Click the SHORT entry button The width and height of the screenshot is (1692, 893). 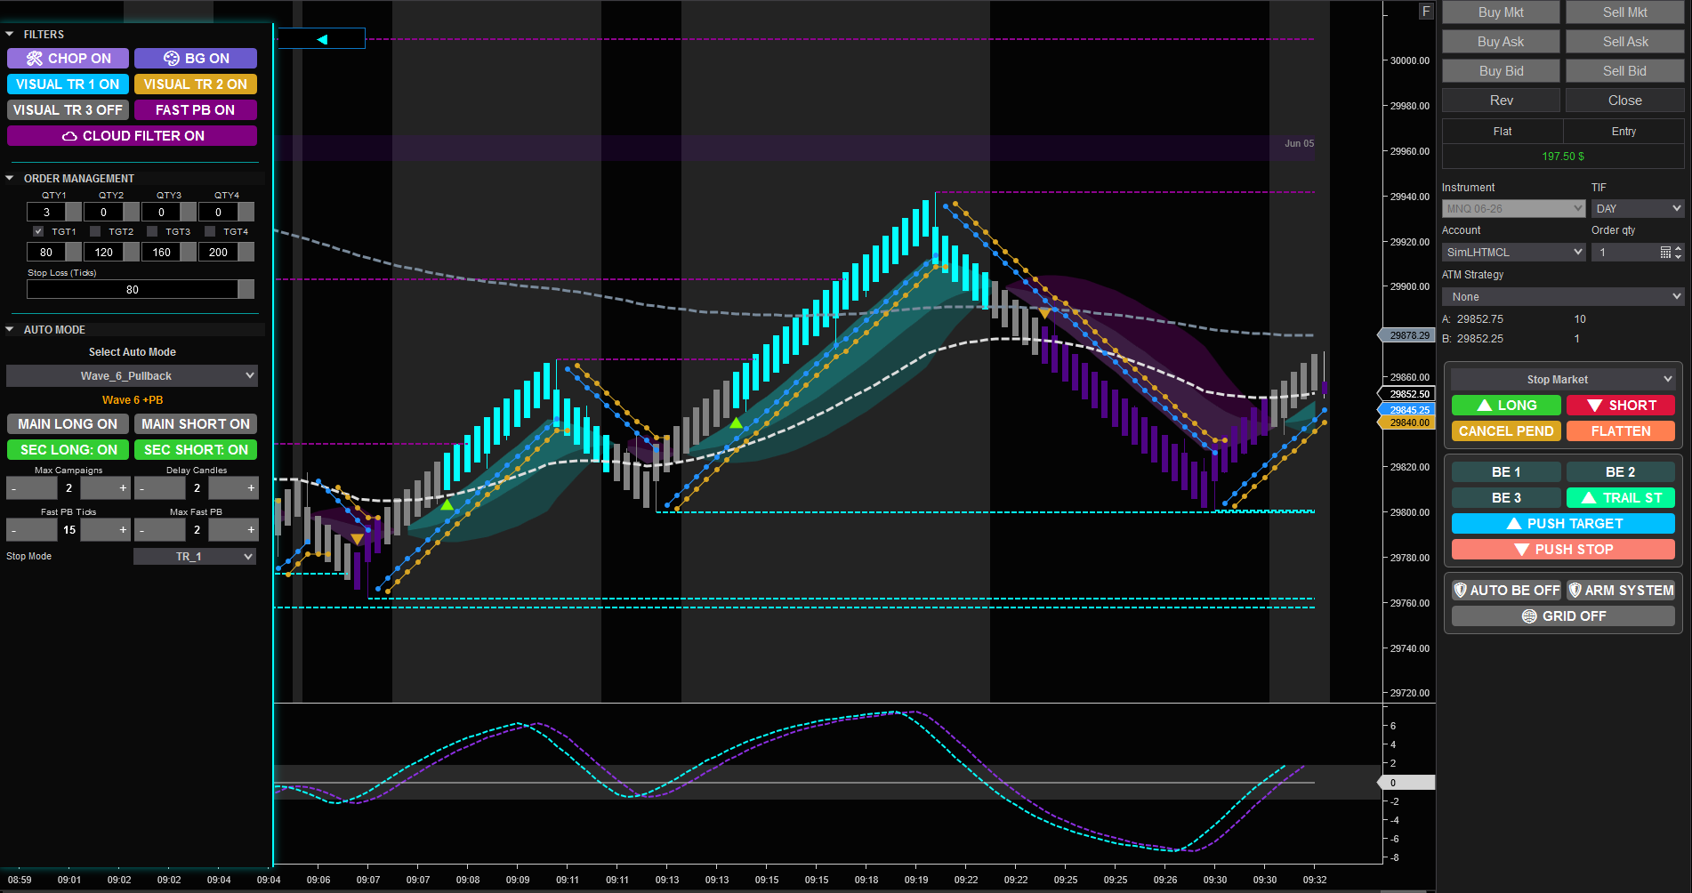tap(1621, 406)
